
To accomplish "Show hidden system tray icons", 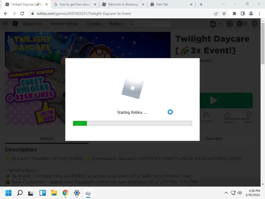I will (226, 193).
